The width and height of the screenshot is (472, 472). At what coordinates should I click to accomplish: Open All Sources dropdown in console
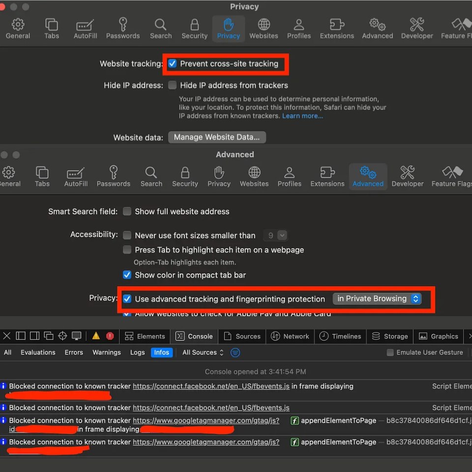[x=203, y=353]
